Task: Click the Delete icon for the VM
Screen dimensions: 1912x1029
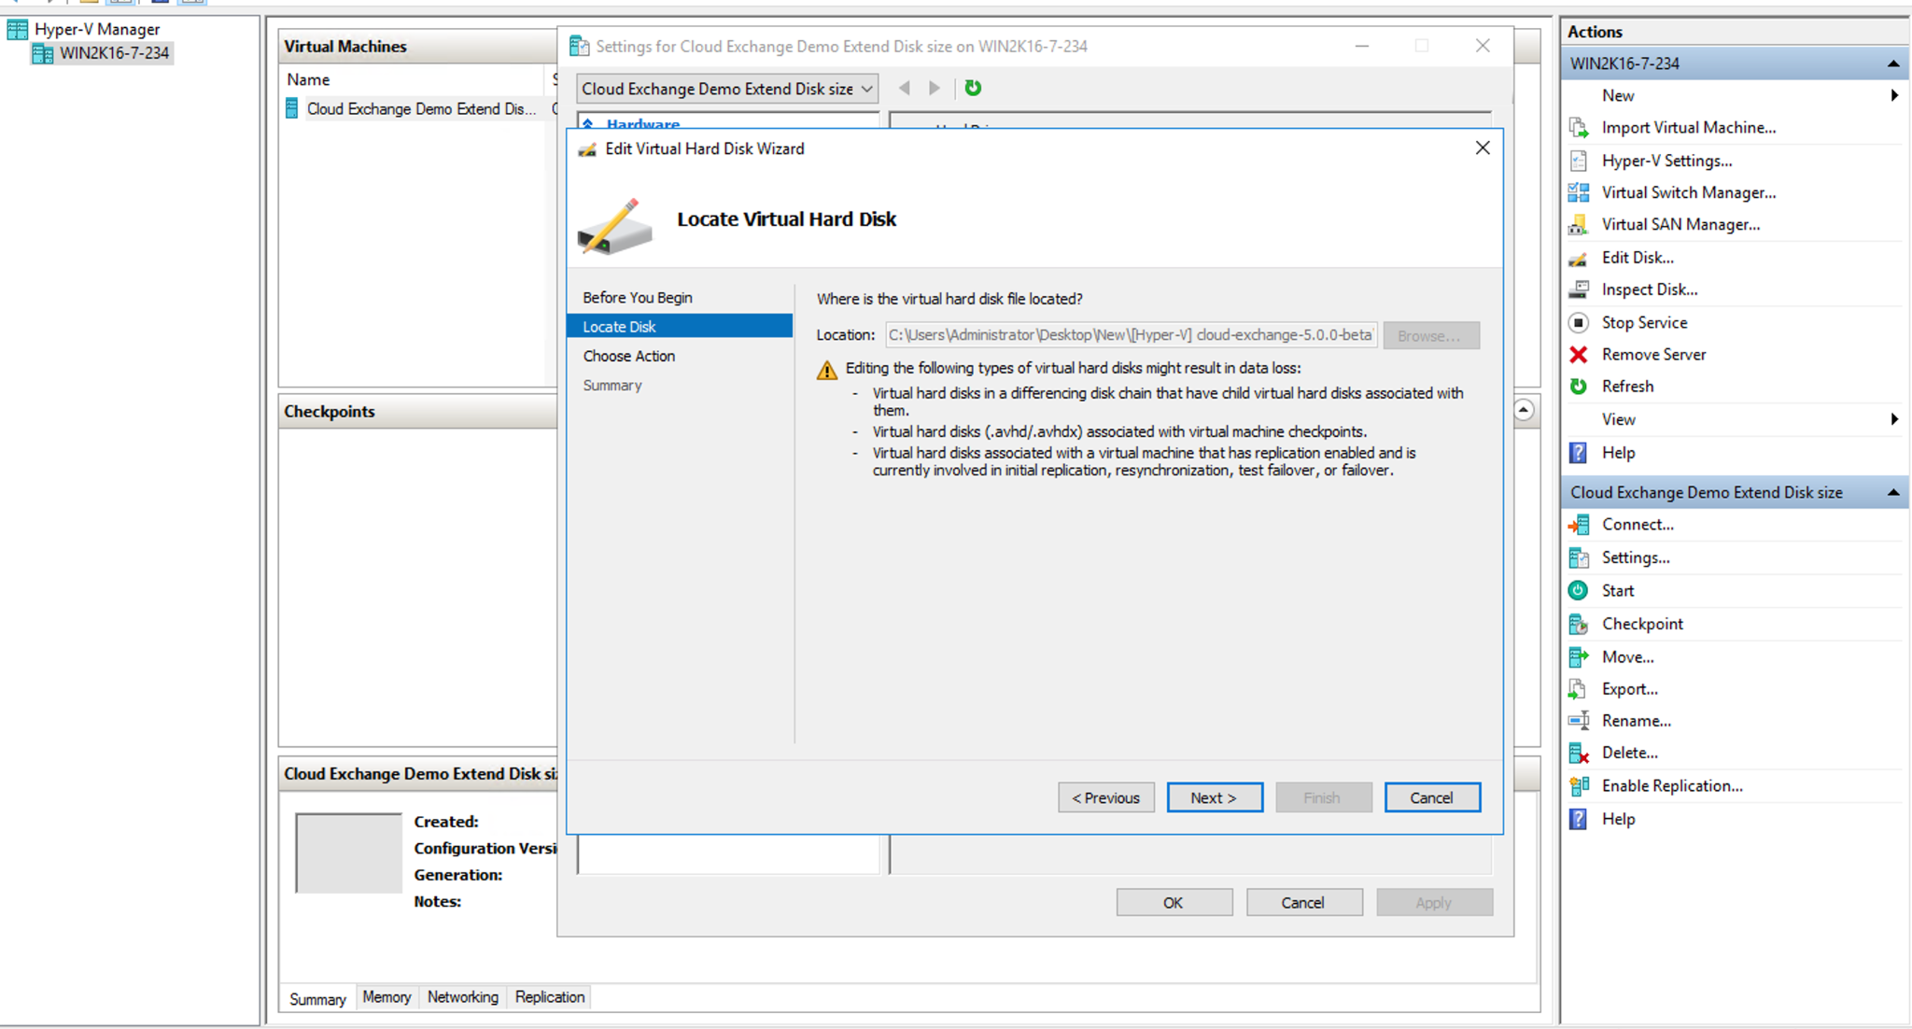Action: (x=1579, y=753)
